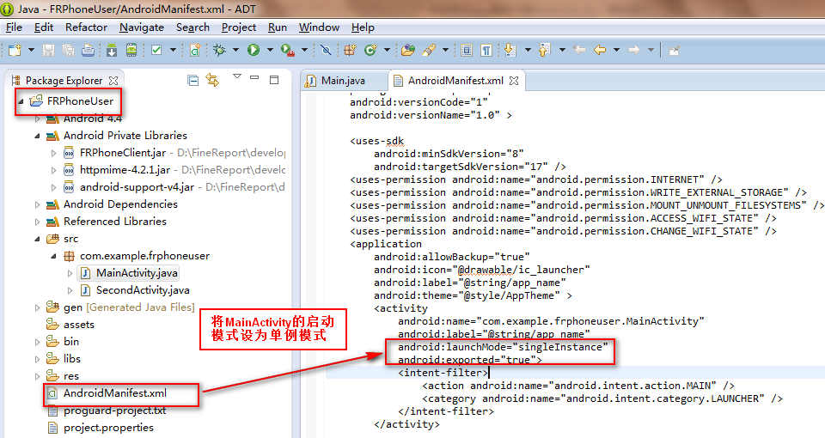Open the Project menu

click(238, 27)
